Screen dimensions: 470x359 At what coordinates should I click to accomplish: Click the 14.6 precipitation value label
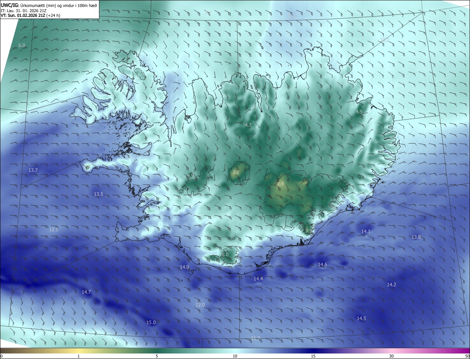click(x=322, y=264)
